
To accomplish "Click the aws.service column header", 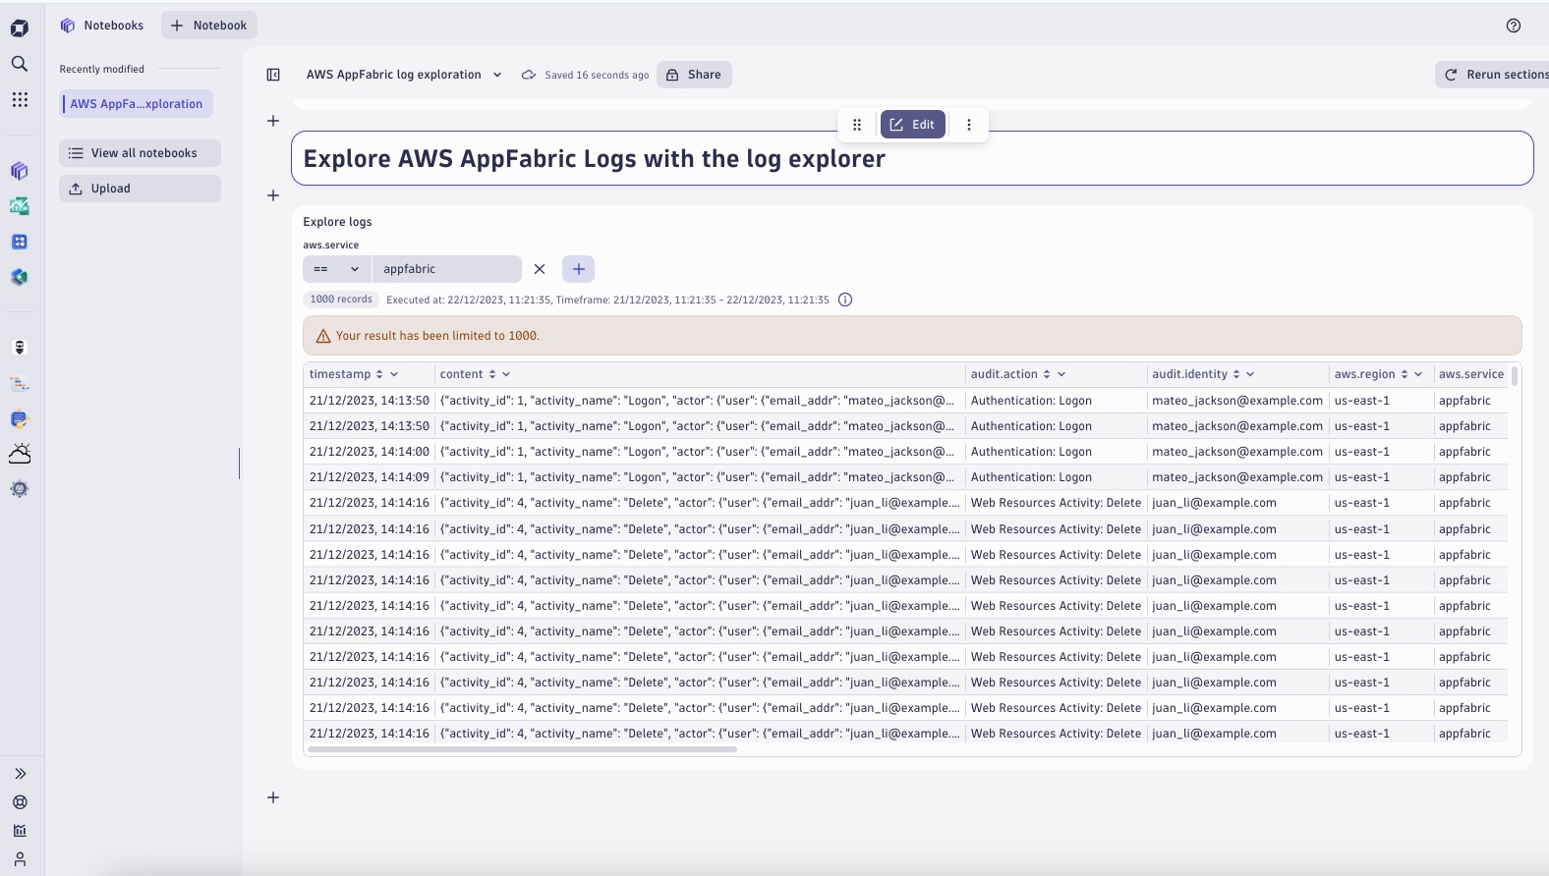I will pos(1471,374).
